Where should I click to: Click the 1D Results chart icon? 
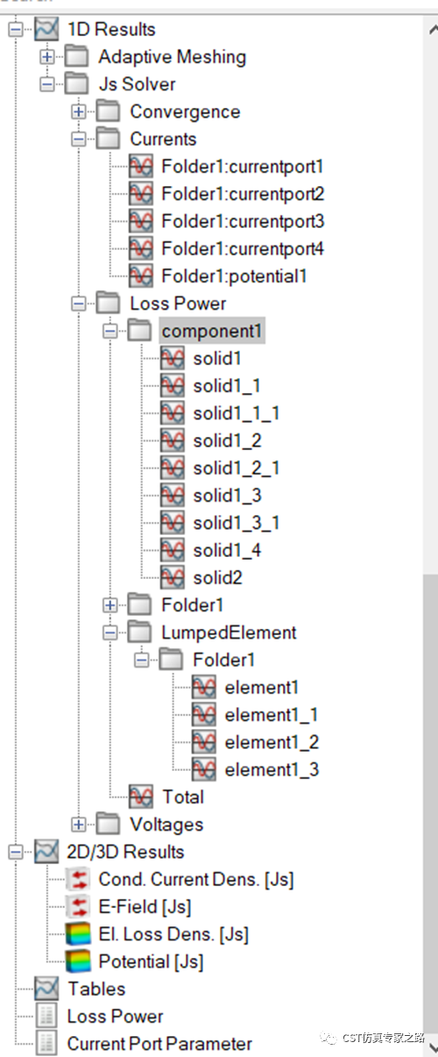[47, 29]
